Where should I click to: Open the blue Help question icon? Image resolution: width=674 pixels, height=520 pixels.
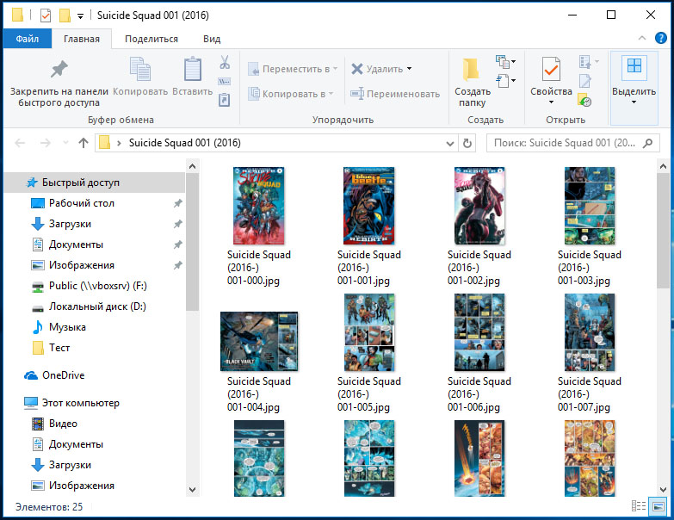[x=661, y=38]
